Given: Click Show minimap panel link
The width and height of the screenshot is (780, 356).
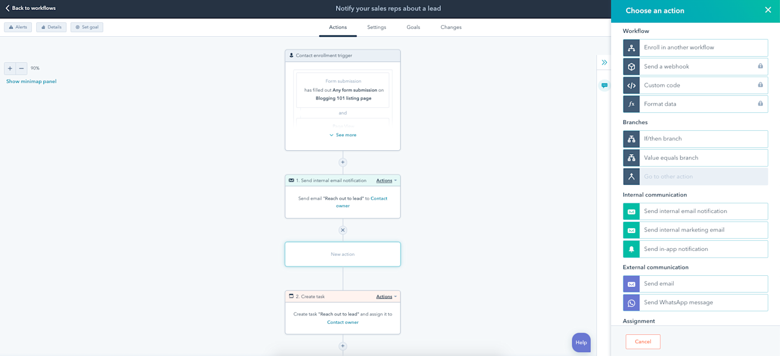Looking at the screenshot, I should [31, 82].
